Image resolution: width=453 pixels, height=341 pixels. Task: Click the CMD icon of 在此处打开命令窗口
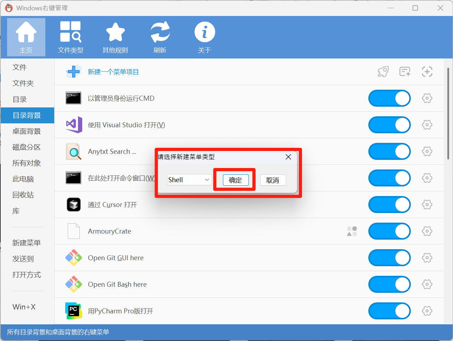73,178
